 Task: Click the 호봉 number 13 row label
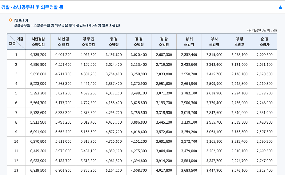pyautogui.click(x=16, y=170)
